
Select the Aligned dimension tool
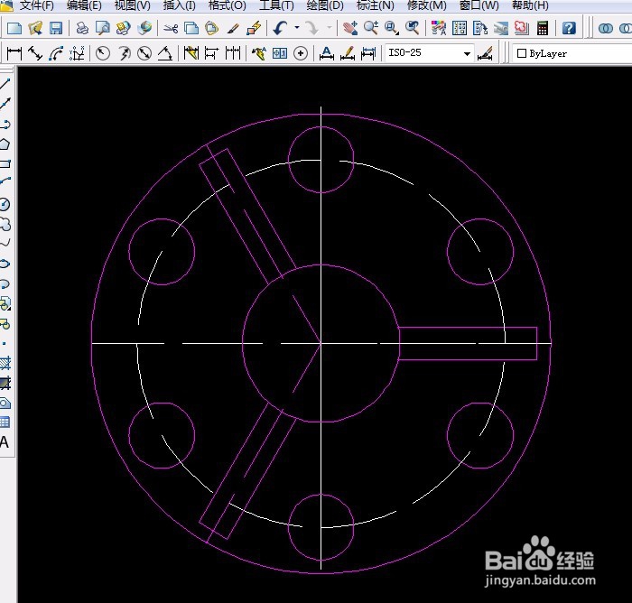tap(35, 53)
